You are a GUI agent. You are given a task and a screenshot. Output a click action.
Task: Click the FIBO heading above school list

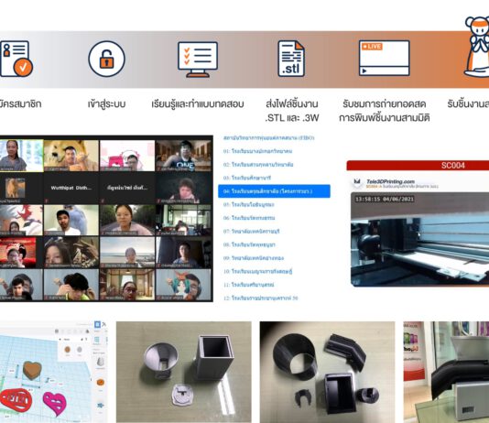click(269, 137)
